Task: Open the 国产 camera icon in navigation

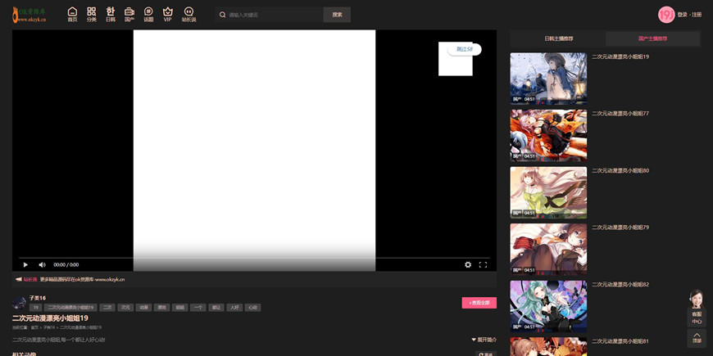Action: pyautogui.click(x=129, y=11)
